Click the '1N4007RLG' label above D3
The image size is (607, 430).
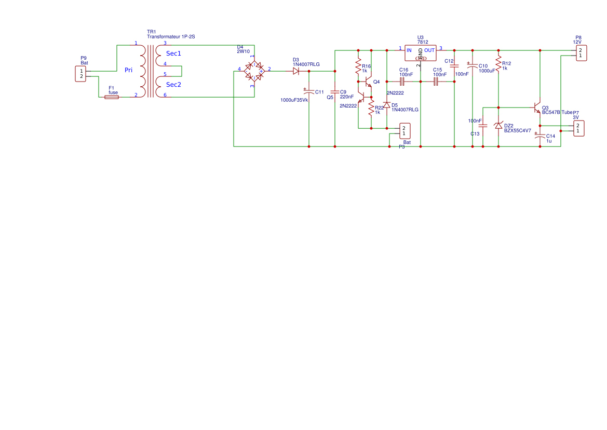(306, 64)
